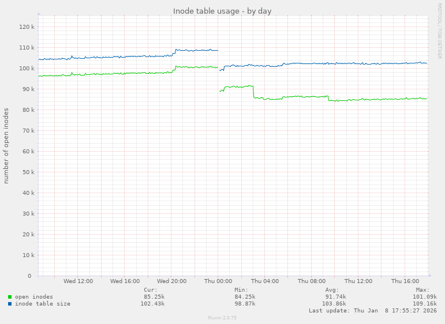Click the inode table size Avg value 103.86k

point(334,304)
